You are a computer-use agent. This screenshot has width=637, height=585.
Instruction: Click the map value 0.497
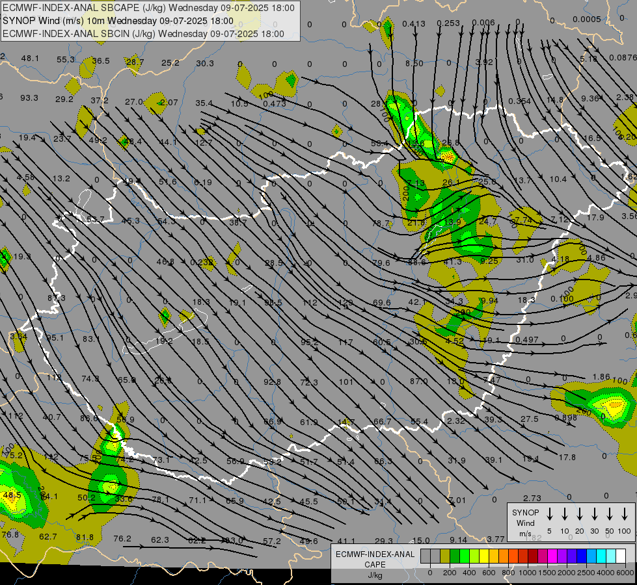526,339
